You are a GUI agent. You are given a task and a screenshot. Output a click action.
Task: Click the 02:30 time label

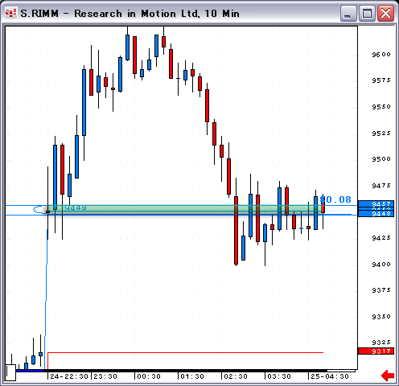click(236, 376)
